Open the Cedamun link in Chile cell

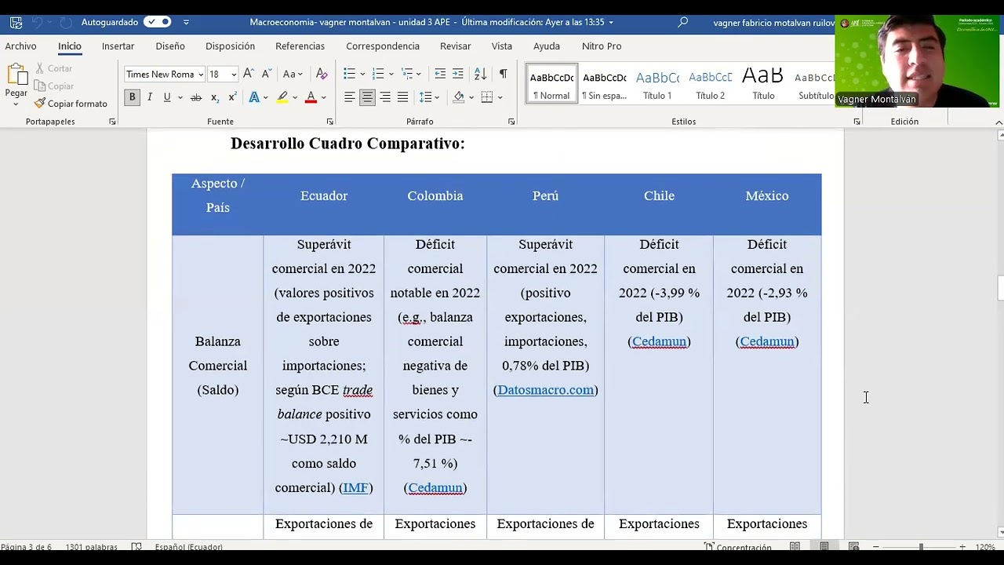coord(659,341)
